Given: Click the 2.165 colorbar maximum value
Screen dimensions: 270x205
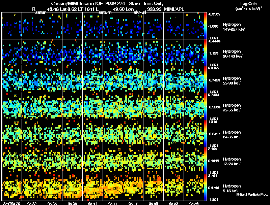Looking at the screenshot, I should pos(213,149).
